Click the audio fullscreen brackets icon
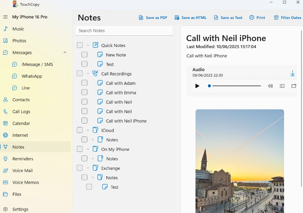The image size is (303, 213). click(x=282, y=86)
